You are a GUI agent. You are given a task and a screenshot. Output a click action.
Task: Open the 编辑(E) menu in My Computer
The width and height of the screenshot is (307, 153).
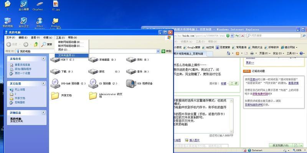[x=23, y=37]
